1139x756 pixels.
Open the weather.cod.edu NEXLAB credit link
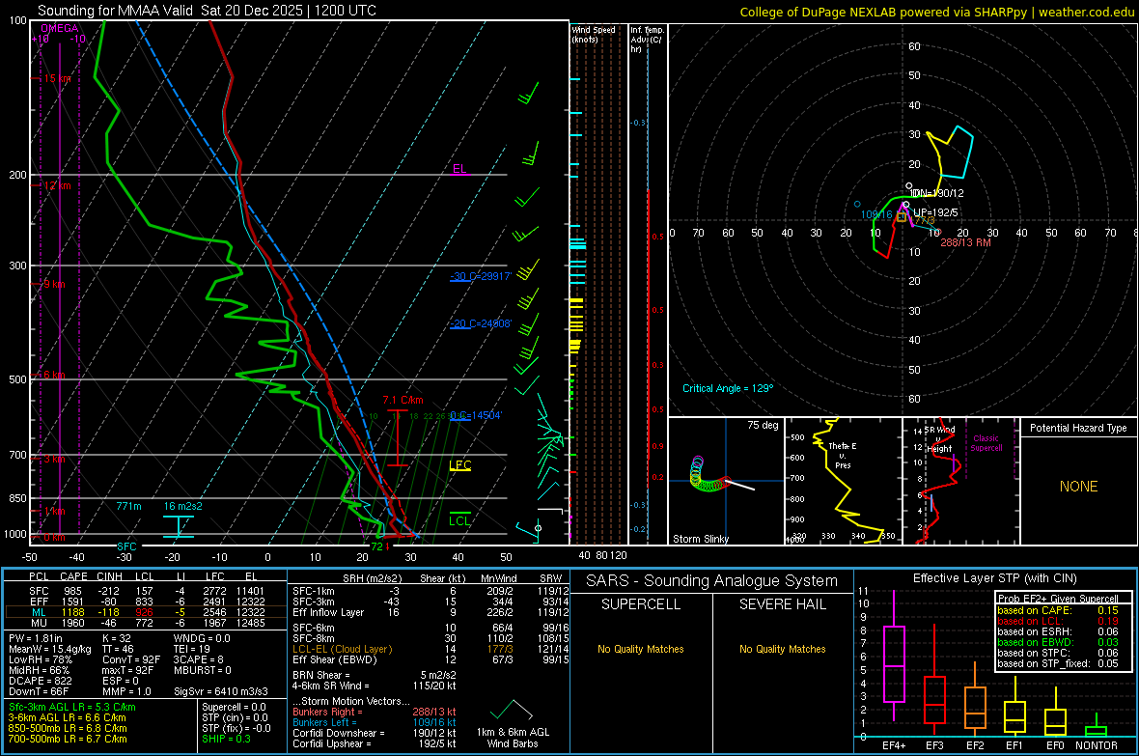click(x=936, y=12)
